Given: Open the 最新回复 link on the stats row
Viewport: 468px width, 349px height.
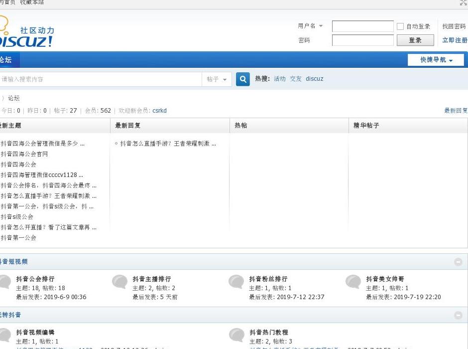Looking at the screenshot, I should tap(456, 111).
